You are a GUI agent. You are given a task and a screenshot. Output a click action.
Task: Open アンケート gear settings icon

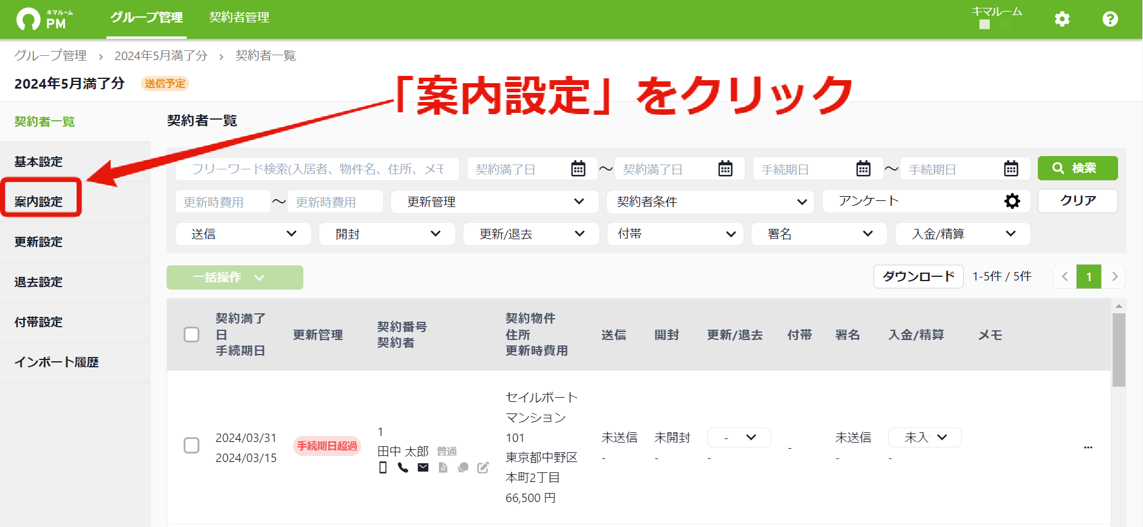click(x=1012, y=201)
